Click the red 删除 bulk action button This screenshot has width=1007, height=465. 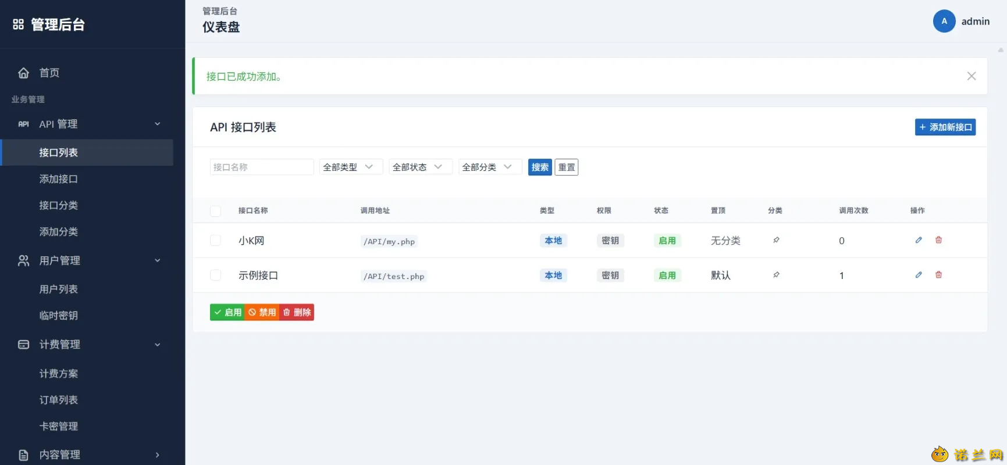pyautogui.click(x=297, y=312)
